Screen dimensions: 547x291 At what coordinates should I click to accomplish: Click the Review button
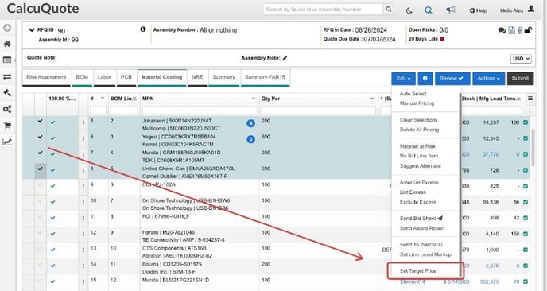click(452, 79)
